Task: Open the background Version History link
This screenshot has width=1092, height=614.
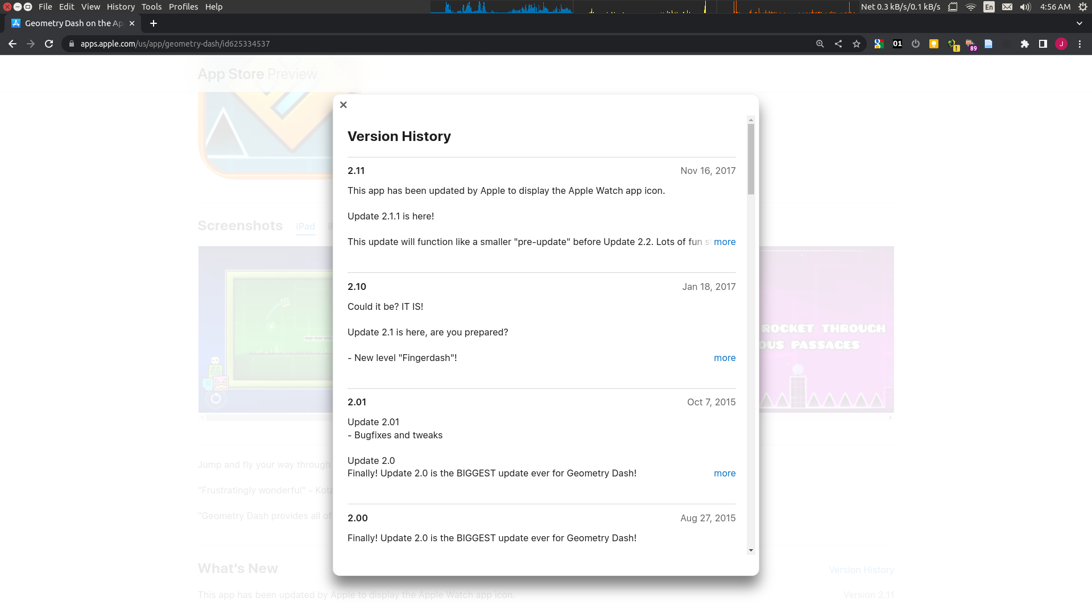Action: click(861, 570)
